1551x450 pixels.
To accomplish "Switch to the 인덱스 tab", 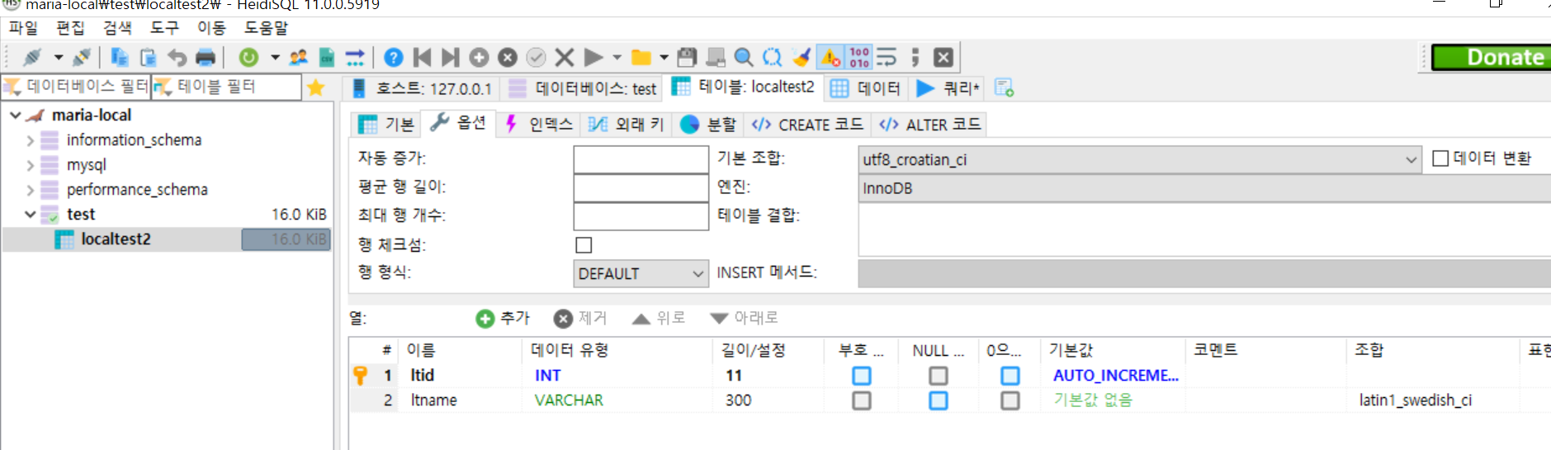I will coord(539,124).
